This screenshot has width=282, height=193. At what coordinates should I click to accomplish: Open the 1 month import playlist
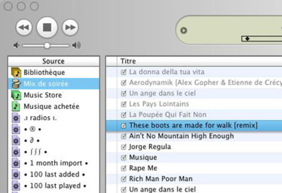point(54,163)
